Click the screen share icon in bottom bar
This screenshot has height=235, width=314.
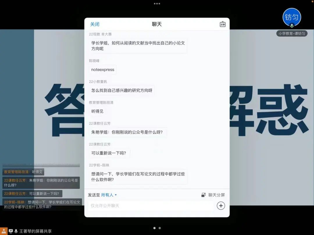coord(11,231)
